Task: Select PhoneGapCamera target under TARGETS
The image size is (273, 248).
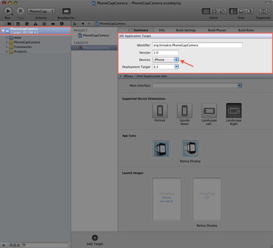Action: (94, 48)
